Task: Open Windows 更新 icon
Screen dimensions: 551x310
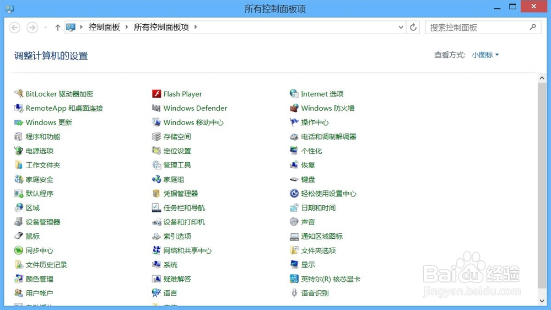Action: coord(19,122)
